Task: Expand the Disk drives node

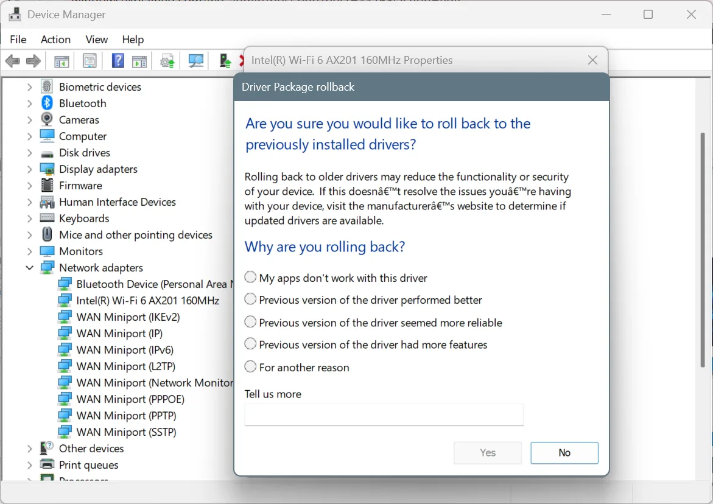Action: click(30, 153)
